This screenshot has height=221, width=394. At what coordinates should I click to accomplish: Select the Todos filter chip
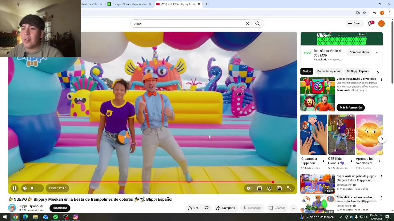coord(307,71)
